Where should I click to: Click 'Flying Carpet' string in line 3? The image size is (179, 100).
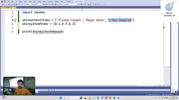pyautogui.click(x=70, y=20)
